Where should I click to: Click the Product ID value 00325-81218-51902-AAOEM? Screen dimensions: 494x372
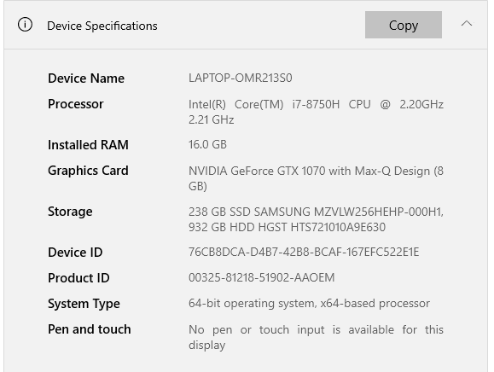[261, 277]
